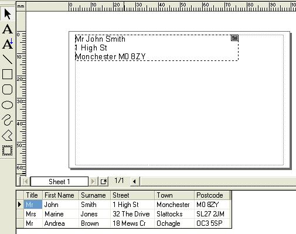Select row header for Marine Jones
Screen dimensions: 296x234
click(20, 214)
